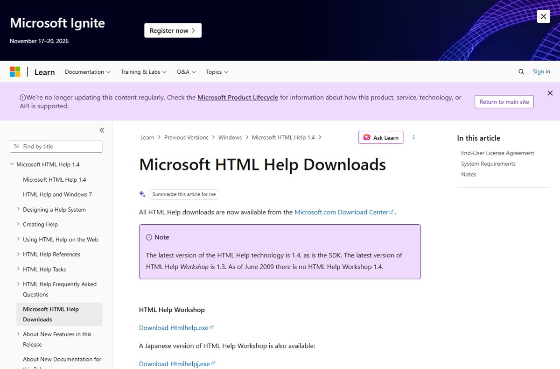Click Summarize this article for me
This screenshot has height=369, width=560.
click(184, 194)
